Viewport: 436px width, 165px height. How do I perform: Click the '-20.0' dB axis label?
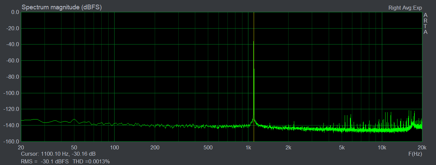point(13,28)
